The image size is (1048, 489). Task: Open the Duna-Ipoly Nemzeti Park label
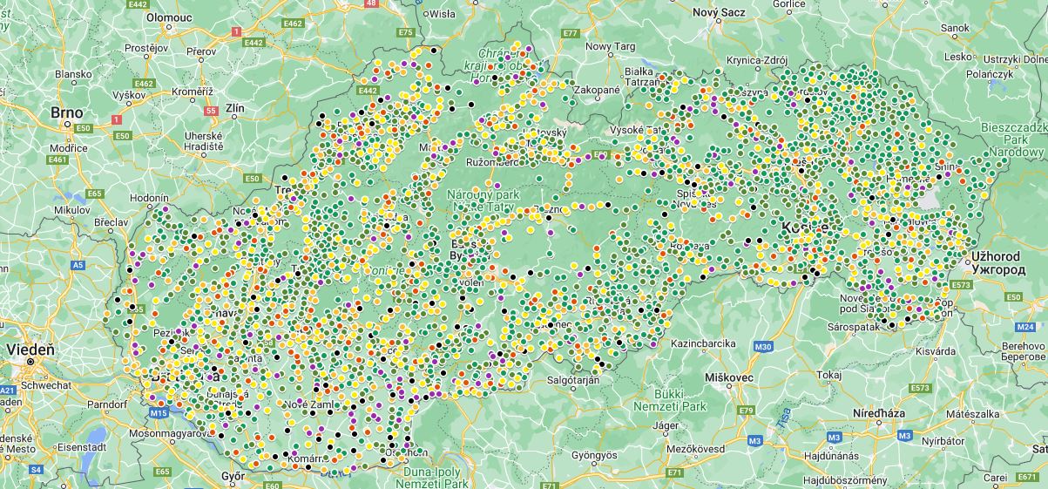[432, 477]
